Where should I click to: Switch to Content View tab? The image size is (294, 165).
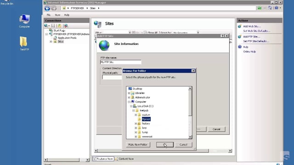(x=124, y=159)
